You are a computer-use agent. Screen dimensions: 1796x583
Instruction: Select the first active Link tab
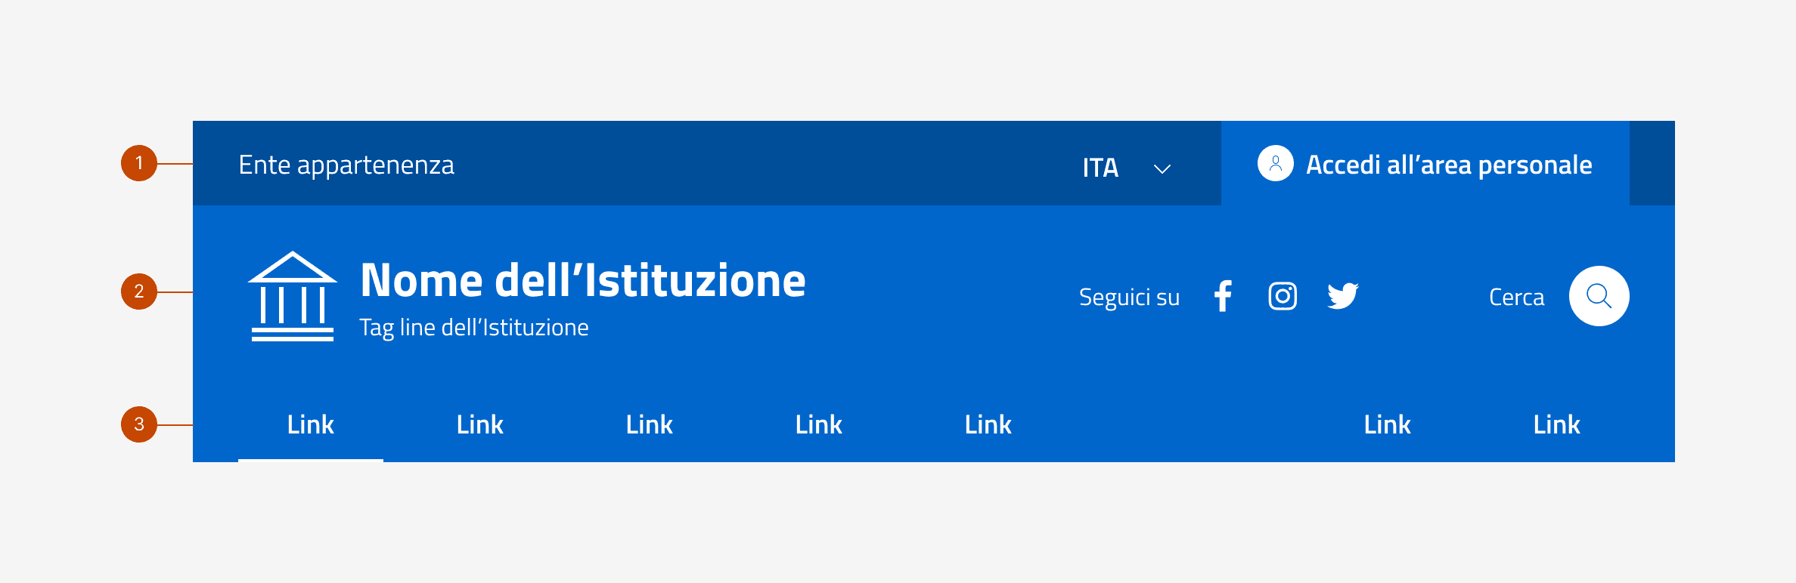pyautogui.click(x=310, y=424)
